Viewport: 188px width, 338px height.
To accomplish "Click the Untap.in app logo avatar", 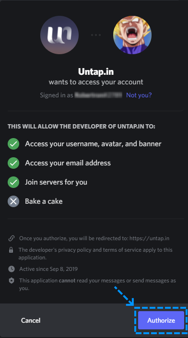I will click(x=59, y=35).
